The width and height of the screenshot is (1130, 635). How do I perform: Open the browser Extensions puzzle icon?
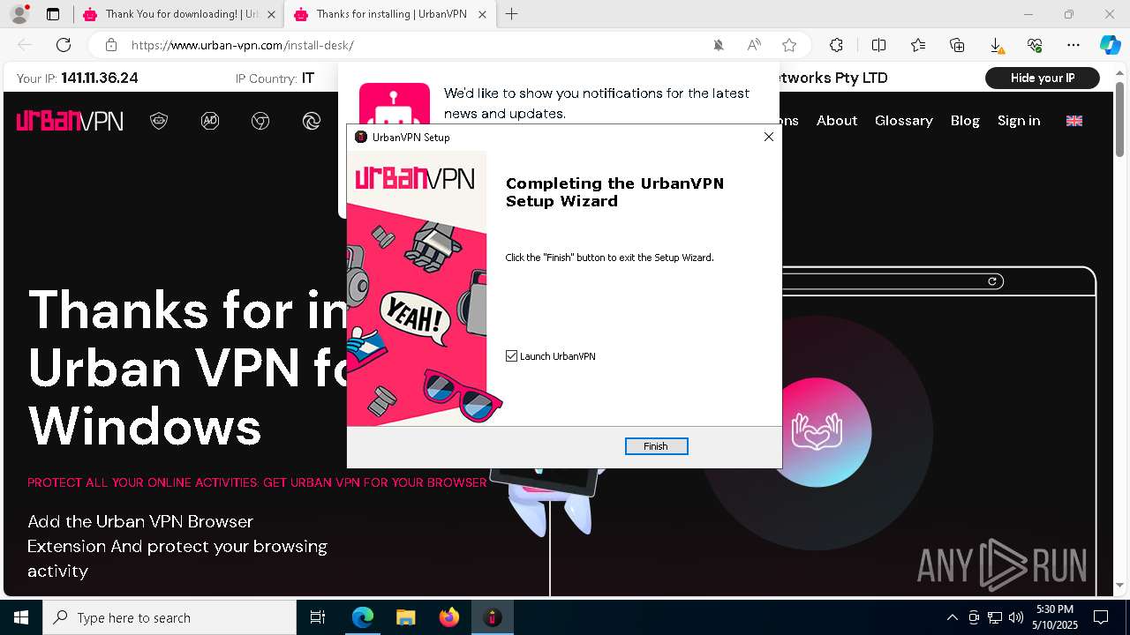tap(836, 45)
